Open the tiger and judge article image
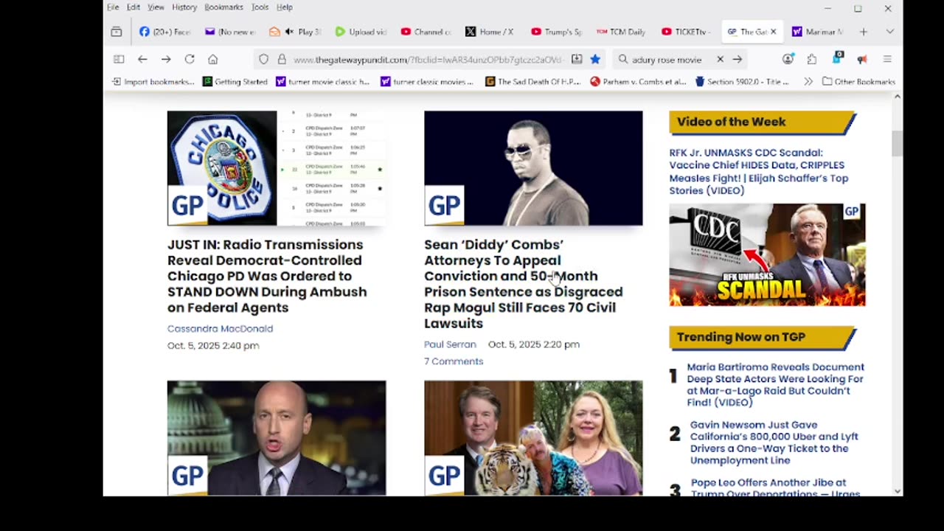The width and height of the screenshot is (944, 531). (x=533, y=438)
